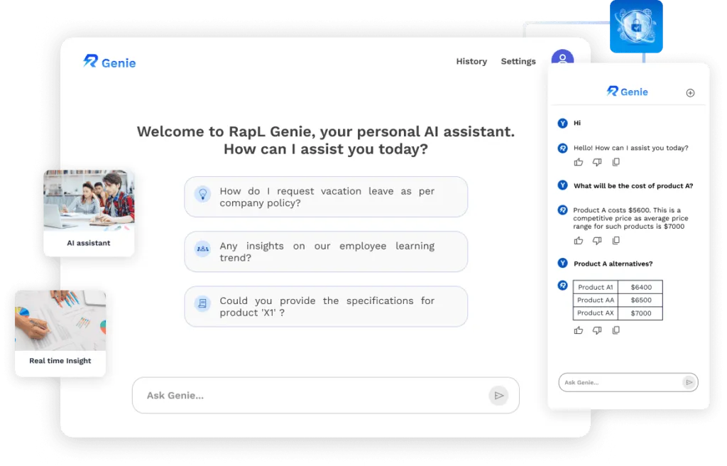Screen dimensions: 727x466
Task: Open the History menu
Action: 471,61
